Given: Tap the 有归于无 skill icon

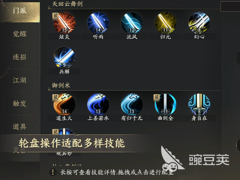Looking at the screenshot, I should tap(132, 104).
